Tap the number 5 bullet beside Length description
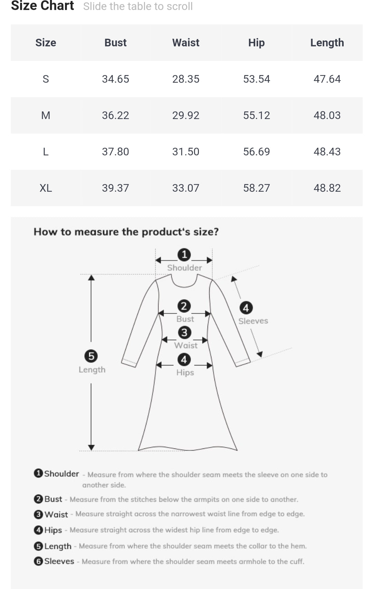 pyautogui.click(x=38, y=546)
